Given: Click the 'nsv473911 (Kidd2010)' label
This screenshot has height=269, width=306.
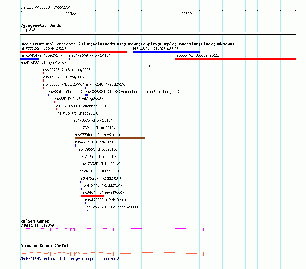Looking at the screenshot, I should tap(95, 128).
